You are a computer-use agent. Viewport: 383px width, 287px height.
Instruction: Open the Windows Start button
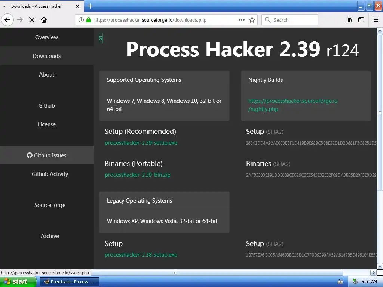tap(18, 282)
